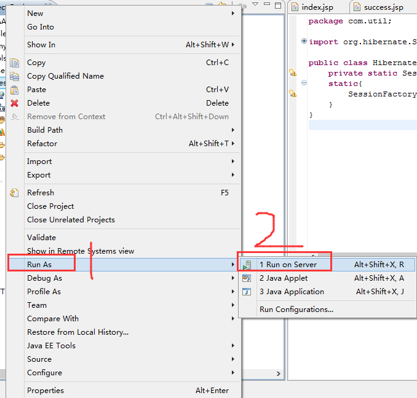Click the index.jsp tab file icon

[x=295, y=7]
